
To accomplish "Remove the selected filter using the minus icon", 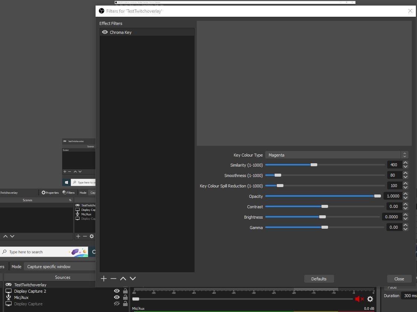I will (x=113, y=278).
